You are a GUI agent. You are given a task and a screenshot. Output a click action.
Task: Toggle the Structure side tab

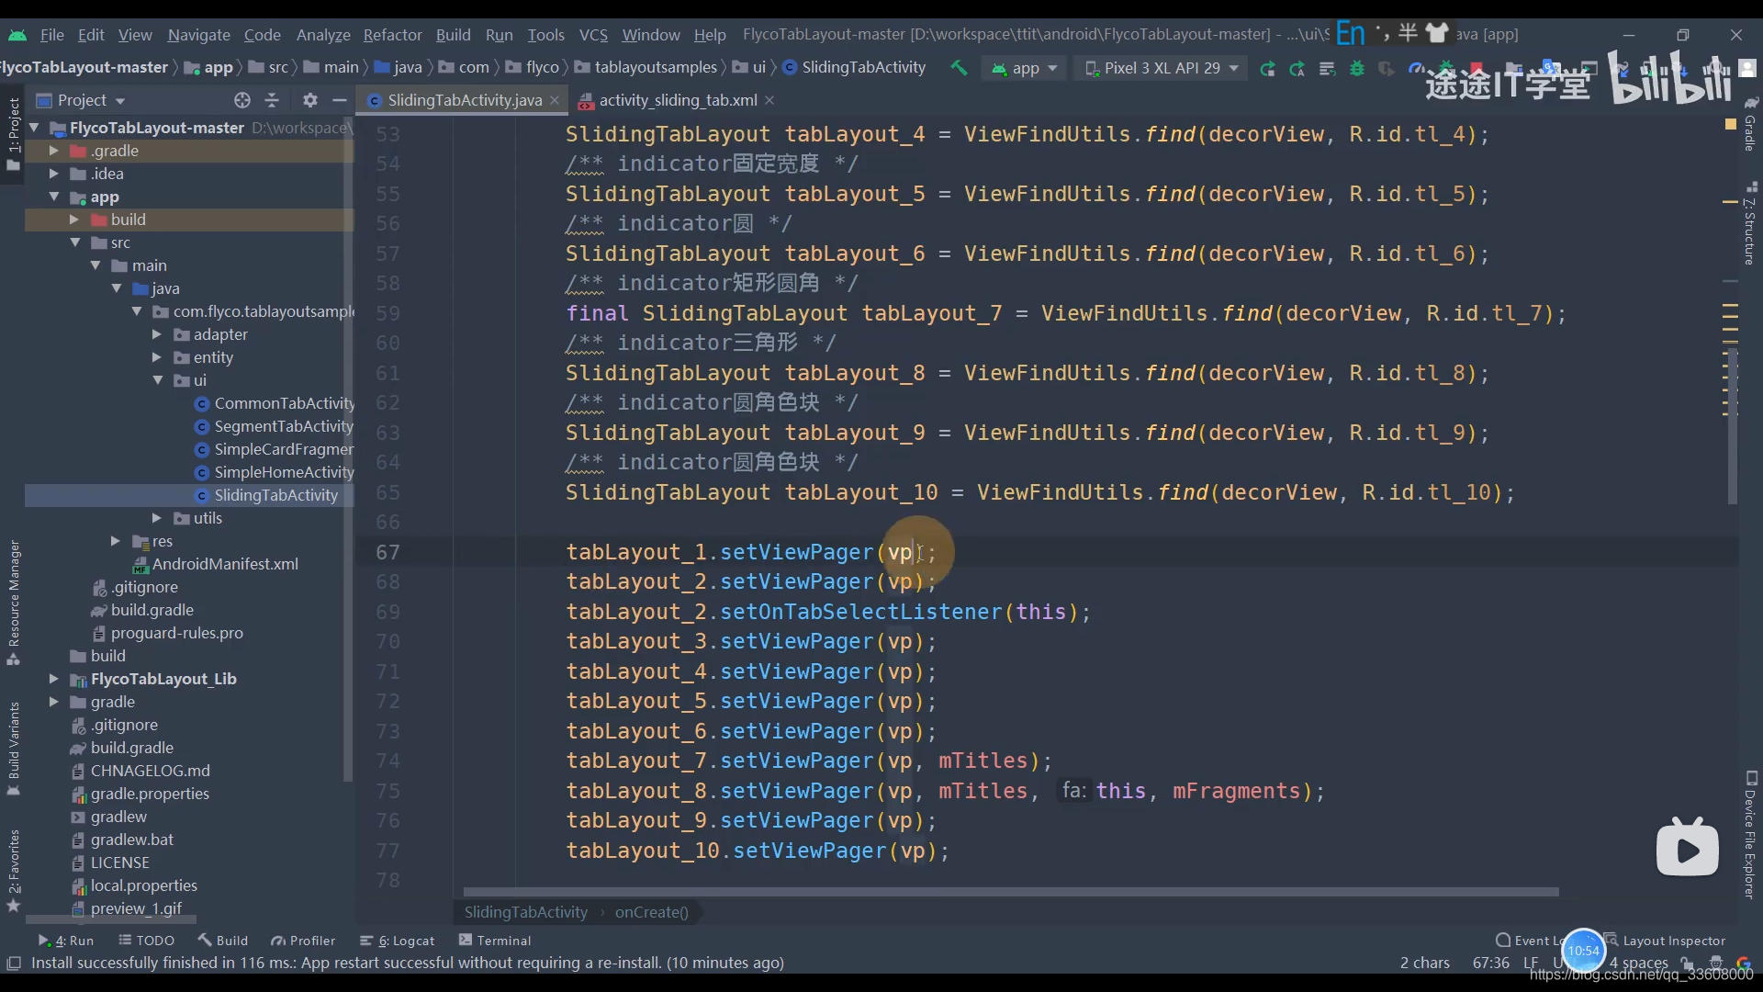(1750, 223)
